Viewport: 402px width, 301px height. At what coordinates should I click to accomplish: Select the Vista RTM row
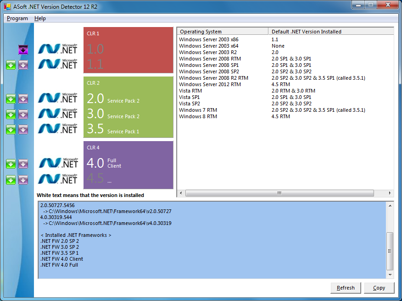(285, 91)
